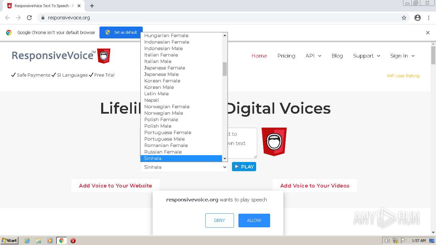Click the WP User Rating link
The width and height of the screenshot is (436, 245).
click(403, 76)
